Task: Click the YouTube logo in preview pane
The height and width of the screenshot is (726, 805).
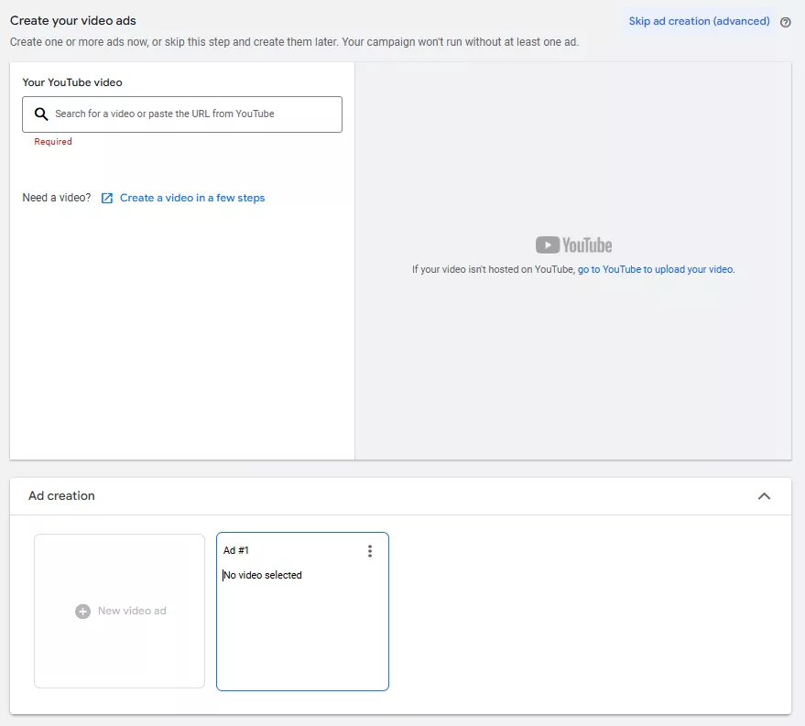Action: click(573, 245)
